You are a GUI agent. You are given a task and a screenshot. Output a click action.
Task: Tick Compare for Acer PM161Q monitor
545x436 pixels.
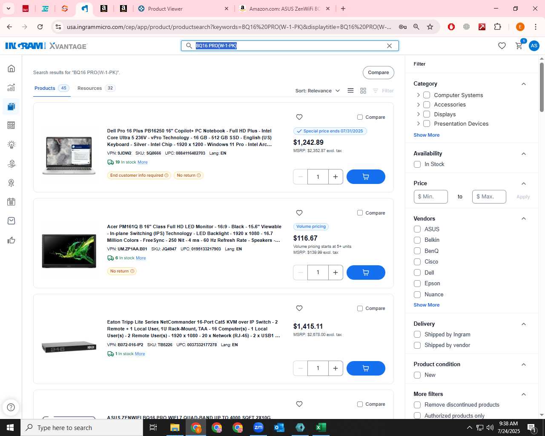(360, 213)
